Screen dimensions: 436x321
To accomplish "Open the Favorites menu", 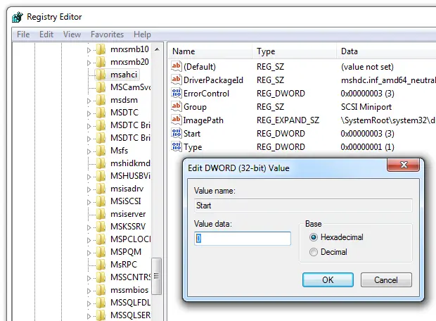I will (107, 34).
